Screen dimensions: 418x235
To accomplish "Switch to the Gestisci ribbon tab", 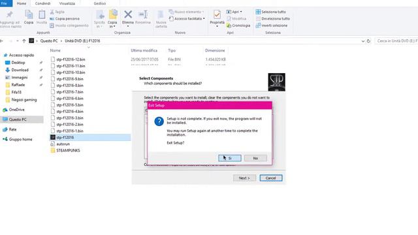I will pyautogui.click(x=100, y=3).
